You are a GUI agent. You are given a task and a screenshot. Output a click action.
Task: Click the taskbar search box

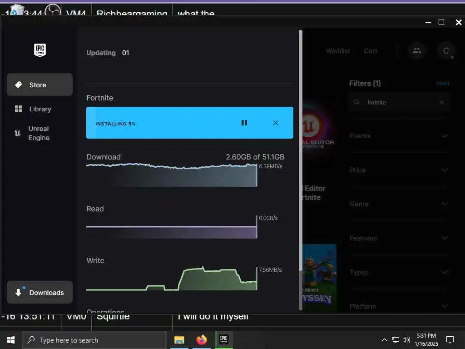(x=94, y=340)
